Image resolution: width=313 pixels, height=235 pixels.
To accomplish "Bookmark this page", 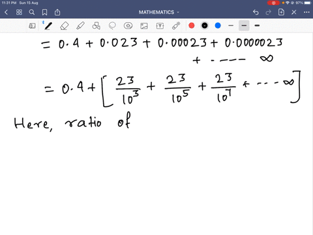I will (x=44, y=12).
